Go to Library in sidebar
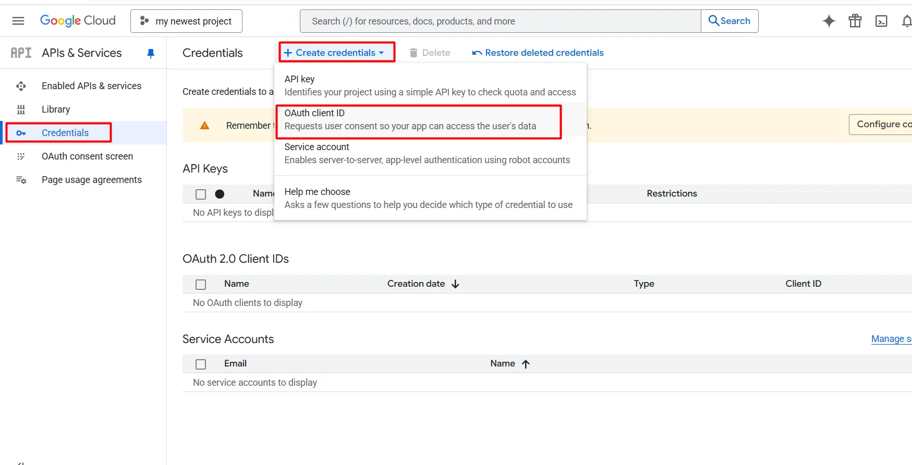The width and height of the screenshot is (912, 465). pos(56,109)
